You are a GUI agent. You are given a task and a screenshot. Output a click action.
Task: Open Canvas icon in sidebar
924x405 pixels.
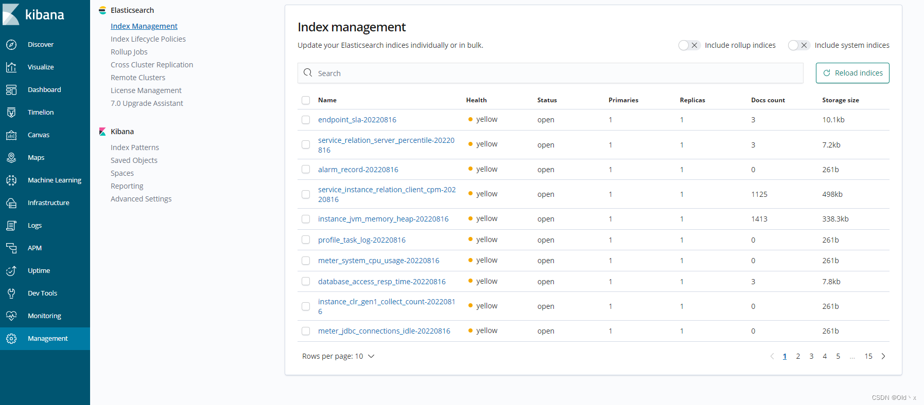[x=11, y=135]
